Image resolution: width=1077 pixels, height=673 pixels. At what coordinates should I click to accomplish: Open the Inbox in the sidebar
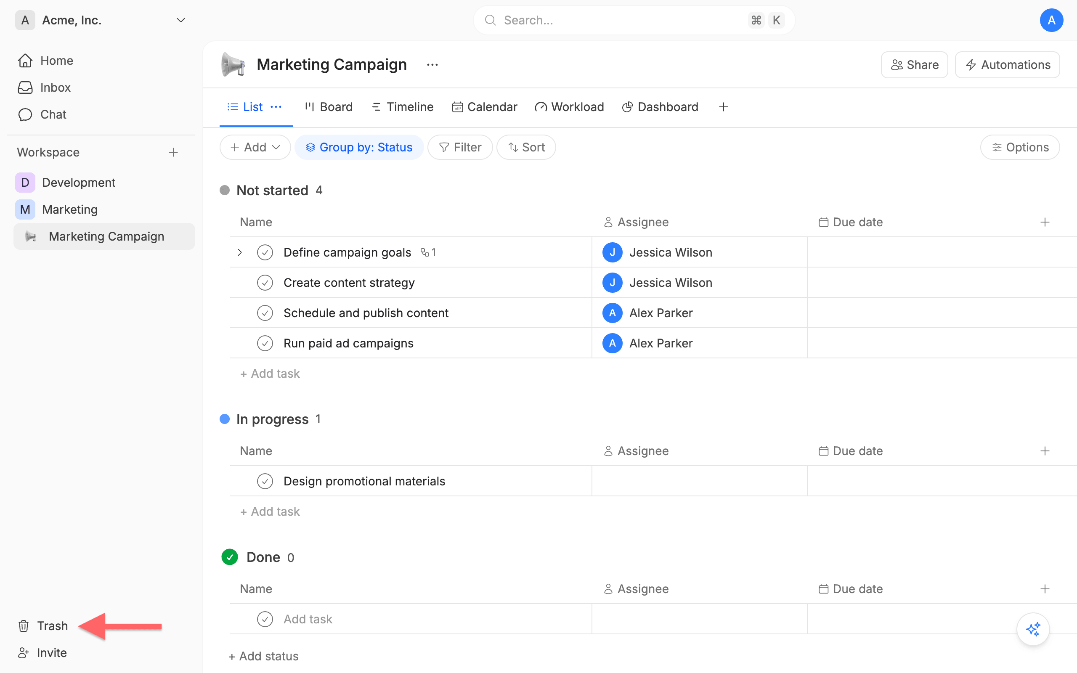44,87
